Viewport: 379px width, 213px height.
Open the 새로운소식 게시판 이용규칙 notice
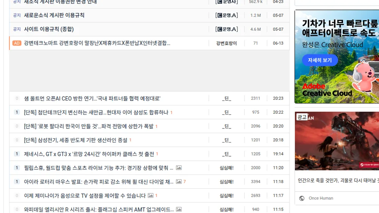coord(54,15)
